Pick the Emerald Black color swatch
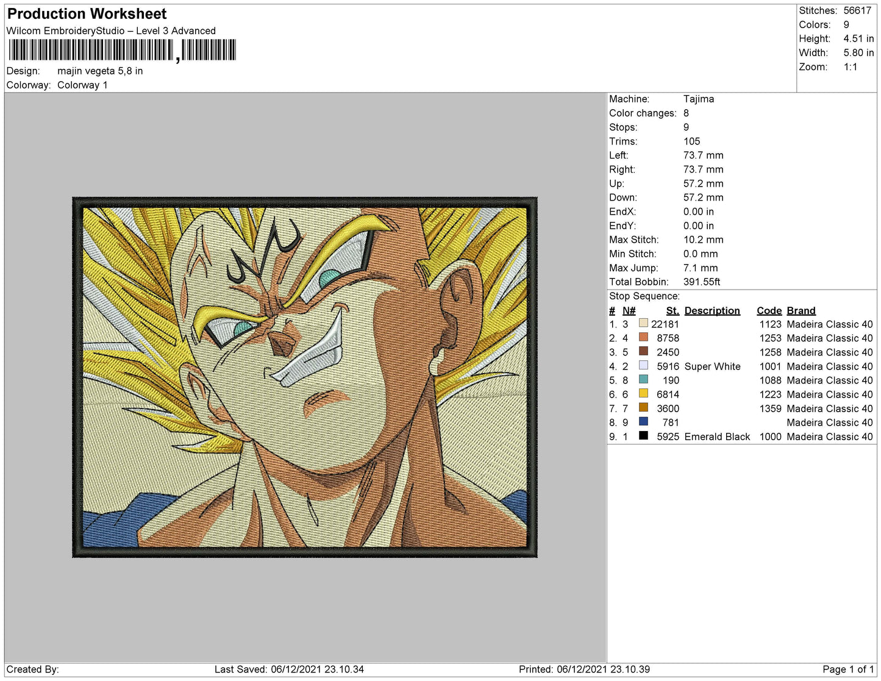 [643, 435]
